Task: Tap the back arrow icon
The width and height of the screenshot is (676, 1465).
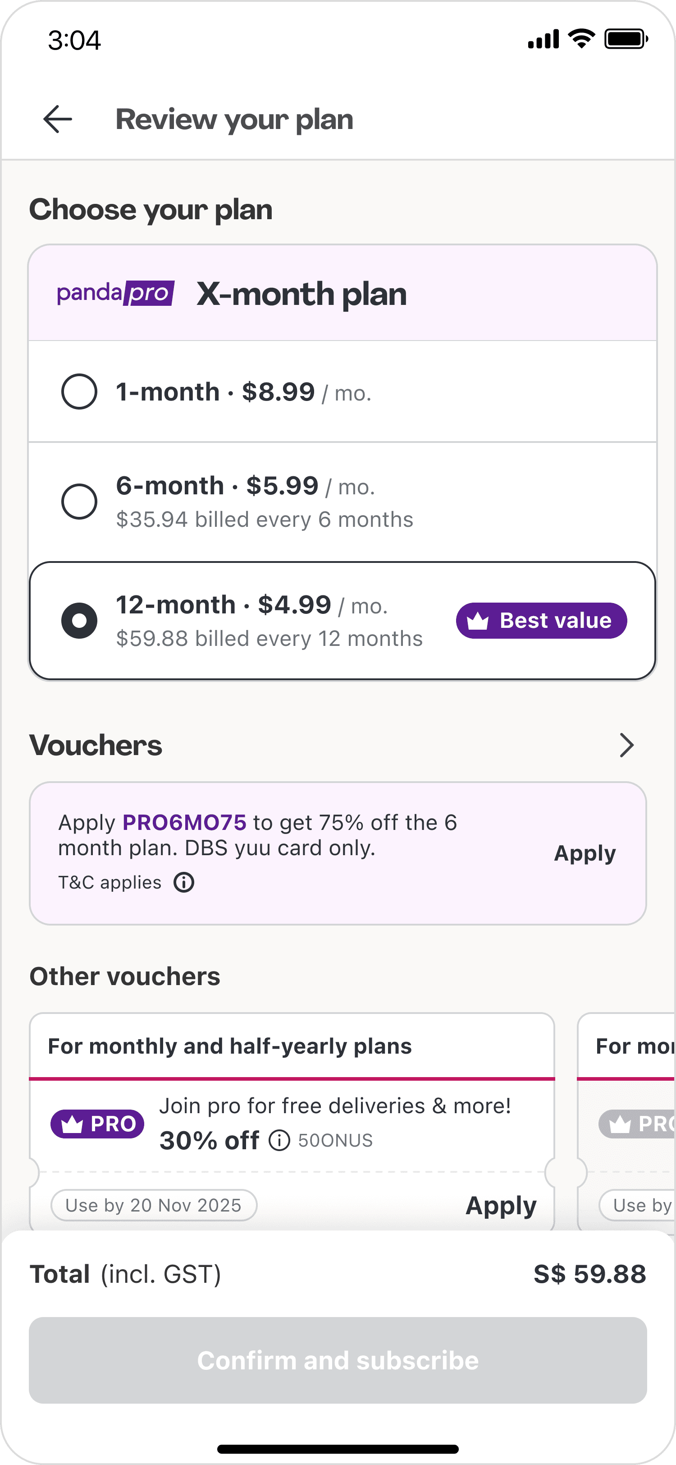Action: click(57, 120)
